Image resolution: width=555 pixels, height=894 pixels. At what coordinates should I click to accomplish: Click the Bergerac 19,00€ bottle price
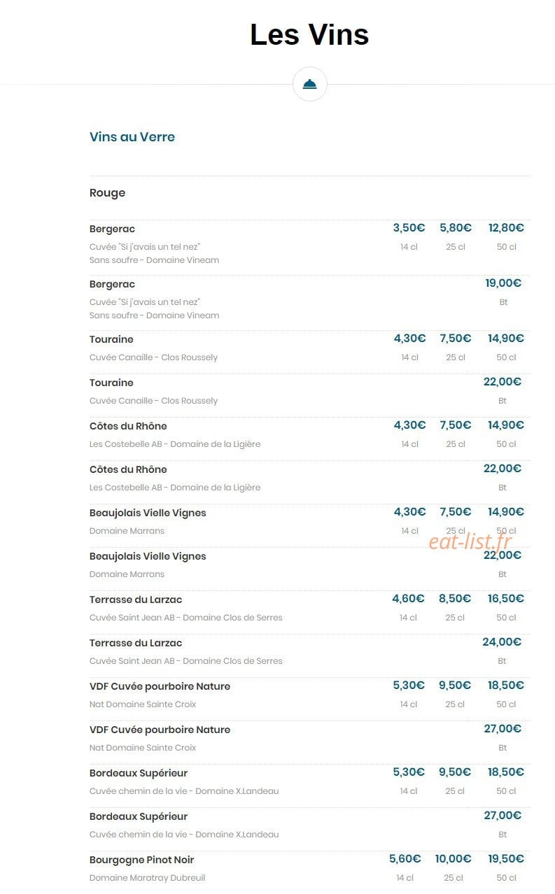coord(503,283)
